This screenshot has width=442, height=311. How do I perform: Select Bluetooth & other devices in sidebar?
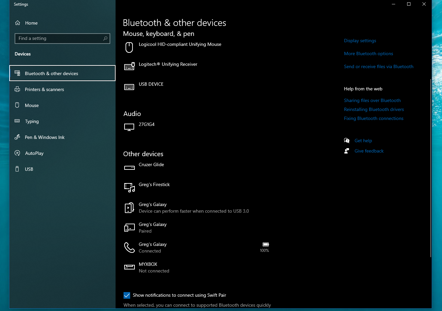(62, 73)
